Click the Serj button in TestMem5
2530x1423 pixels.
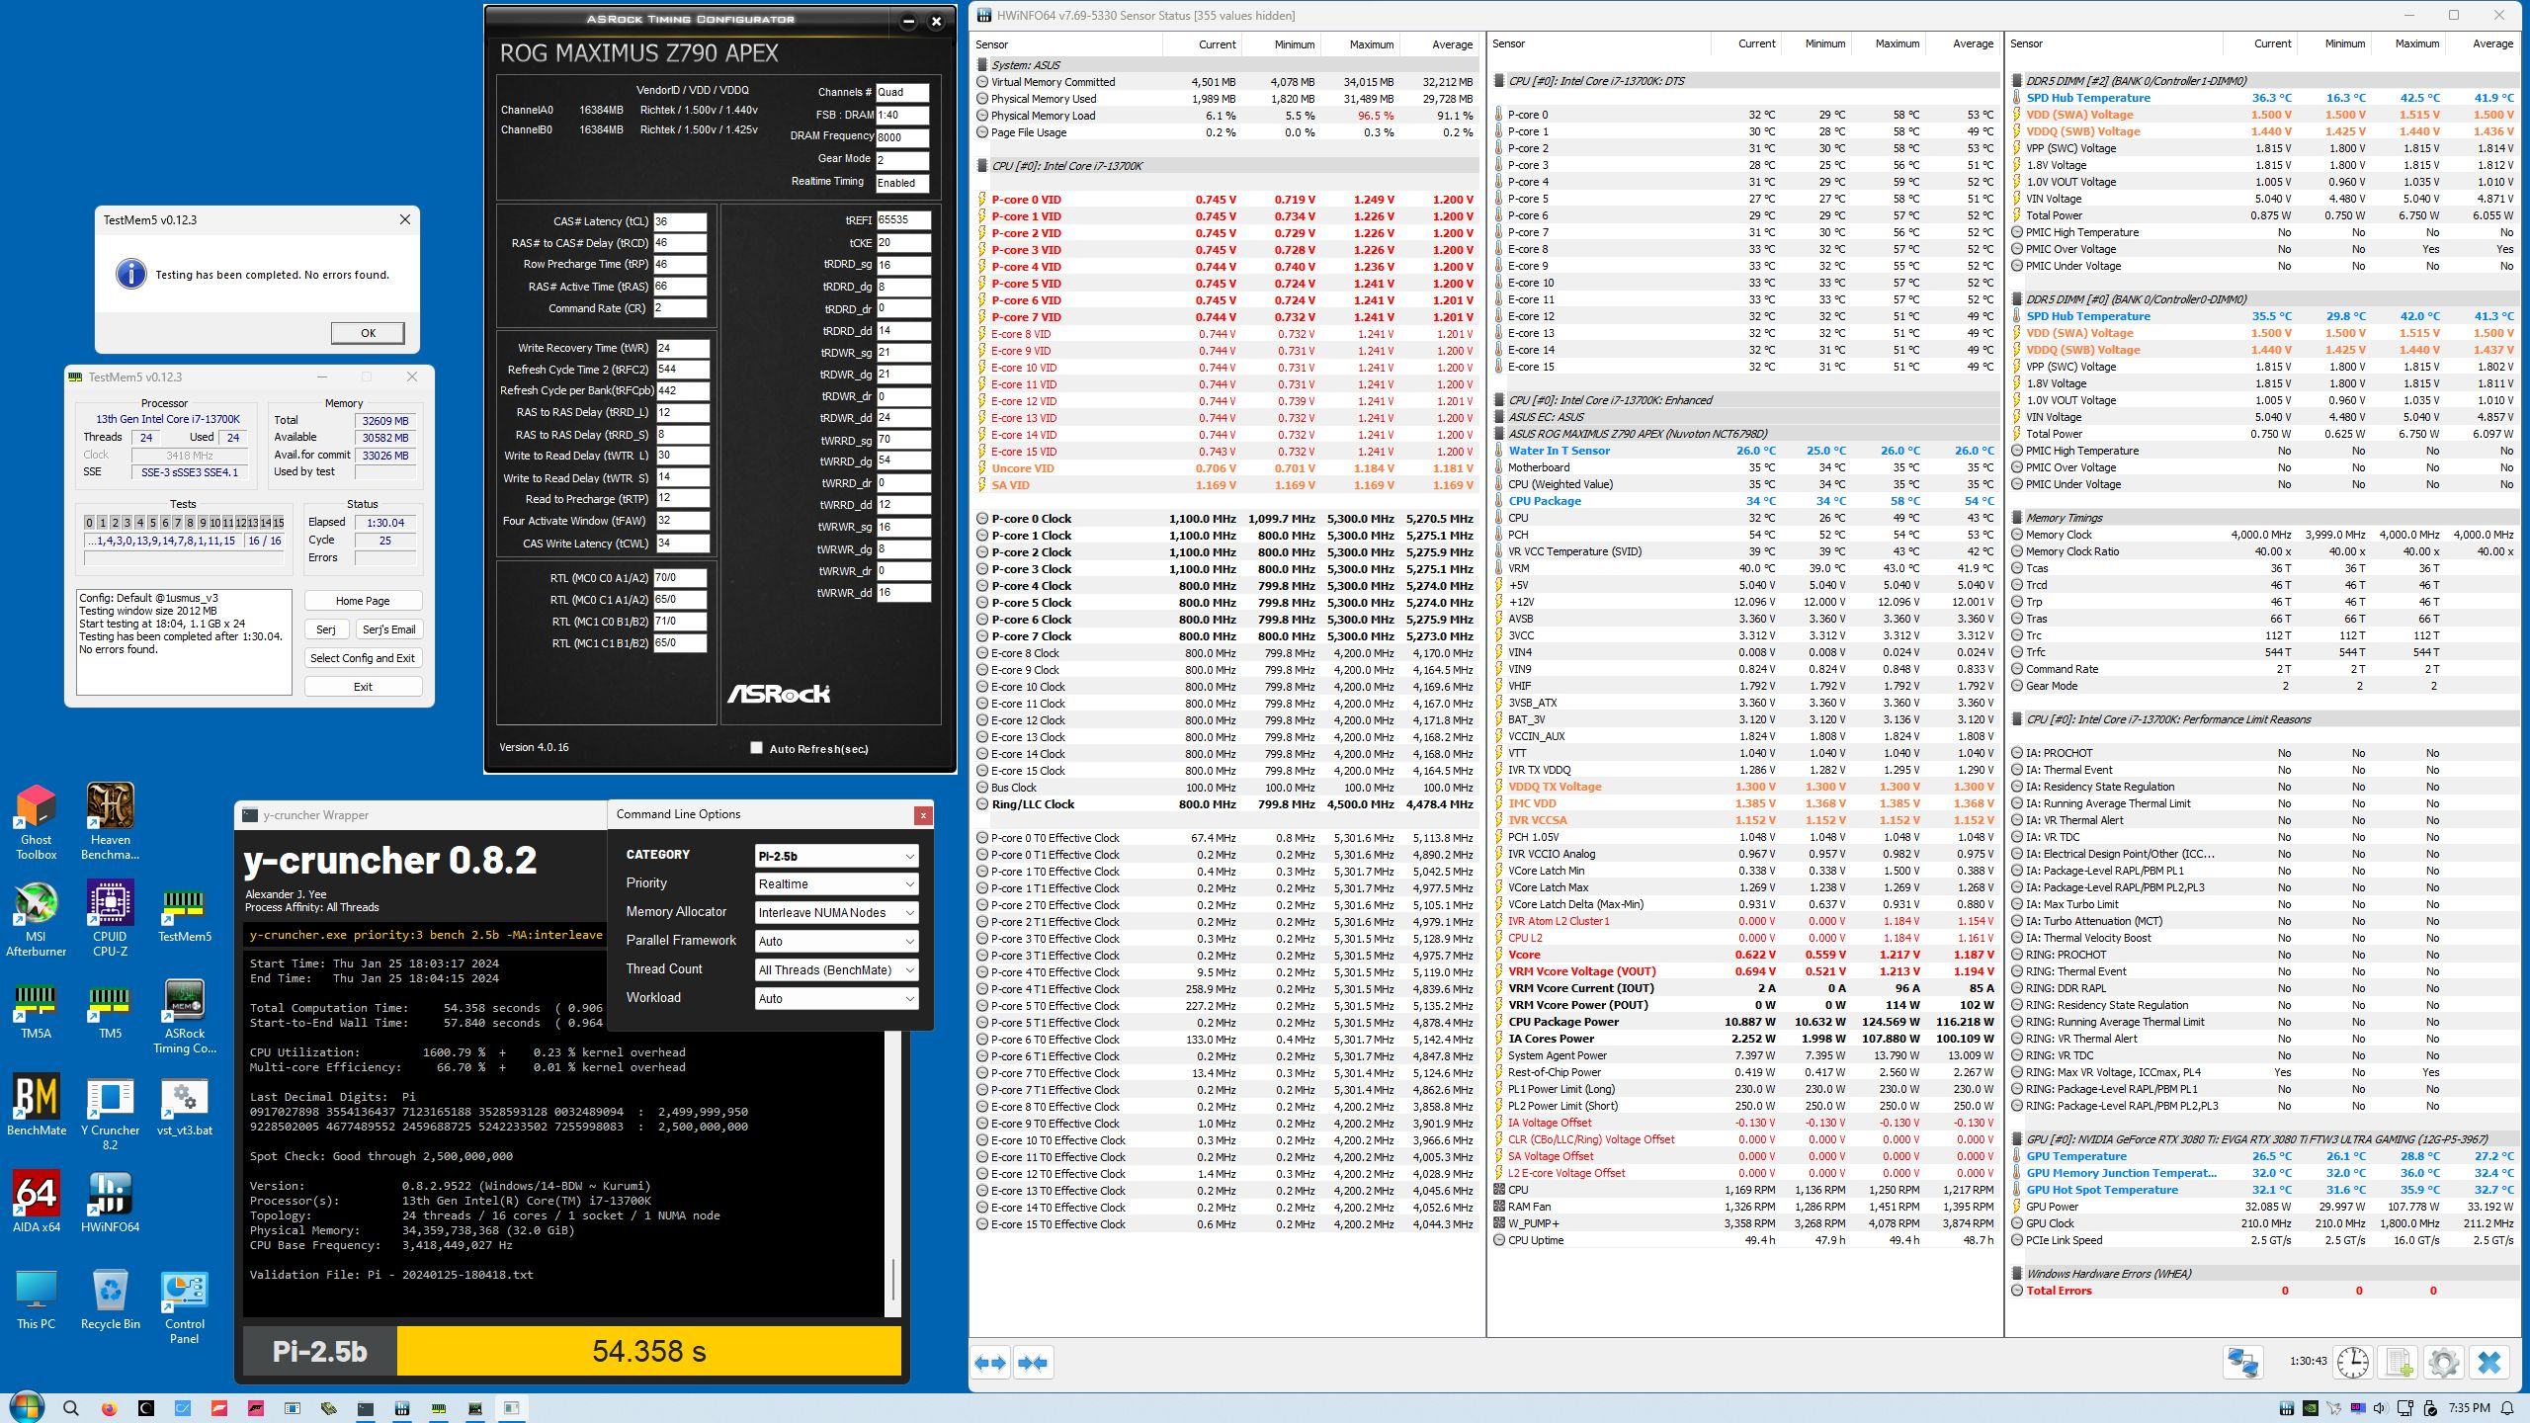click(x=326, y=629)
